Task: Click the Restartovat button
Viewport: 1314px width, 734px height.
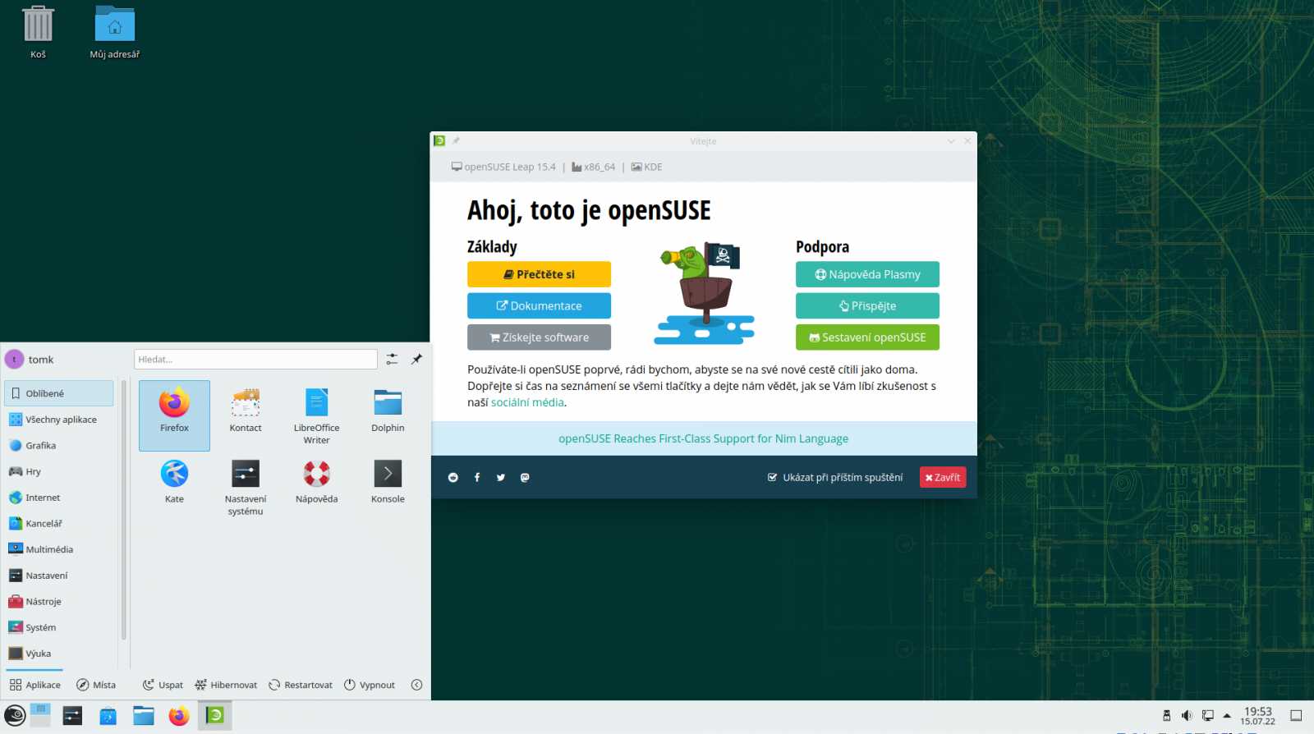Action: pyautogui.click(x=301, y=685)
